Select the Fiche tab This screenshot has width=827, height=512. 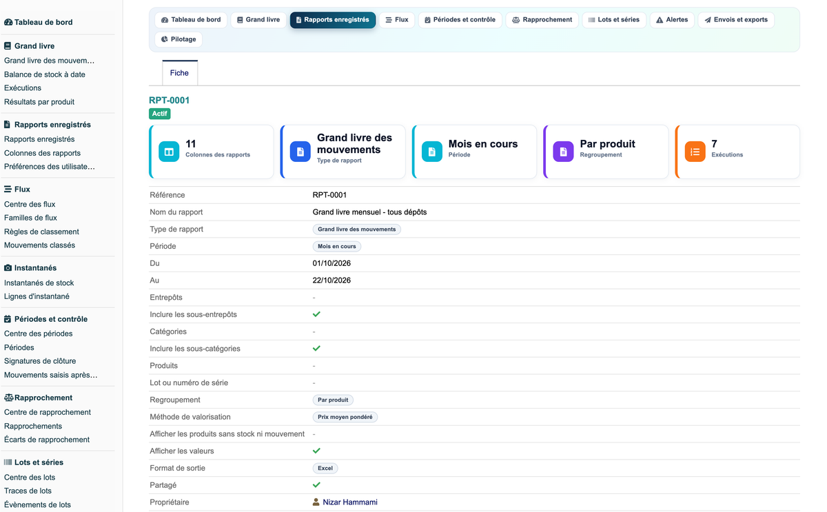pos(179,73)
